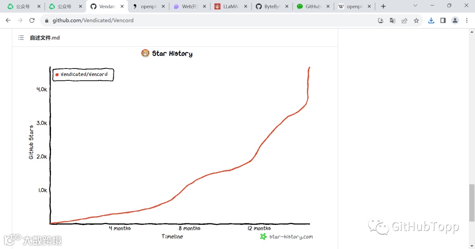Screen dimensions: 475x249
Task: Bookmark this page with the star icon
Action: pyautogui.click(x=416, y=21)
